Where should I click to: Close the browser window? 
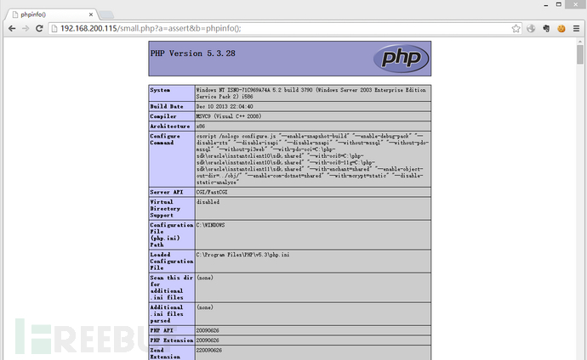point(576,4)
